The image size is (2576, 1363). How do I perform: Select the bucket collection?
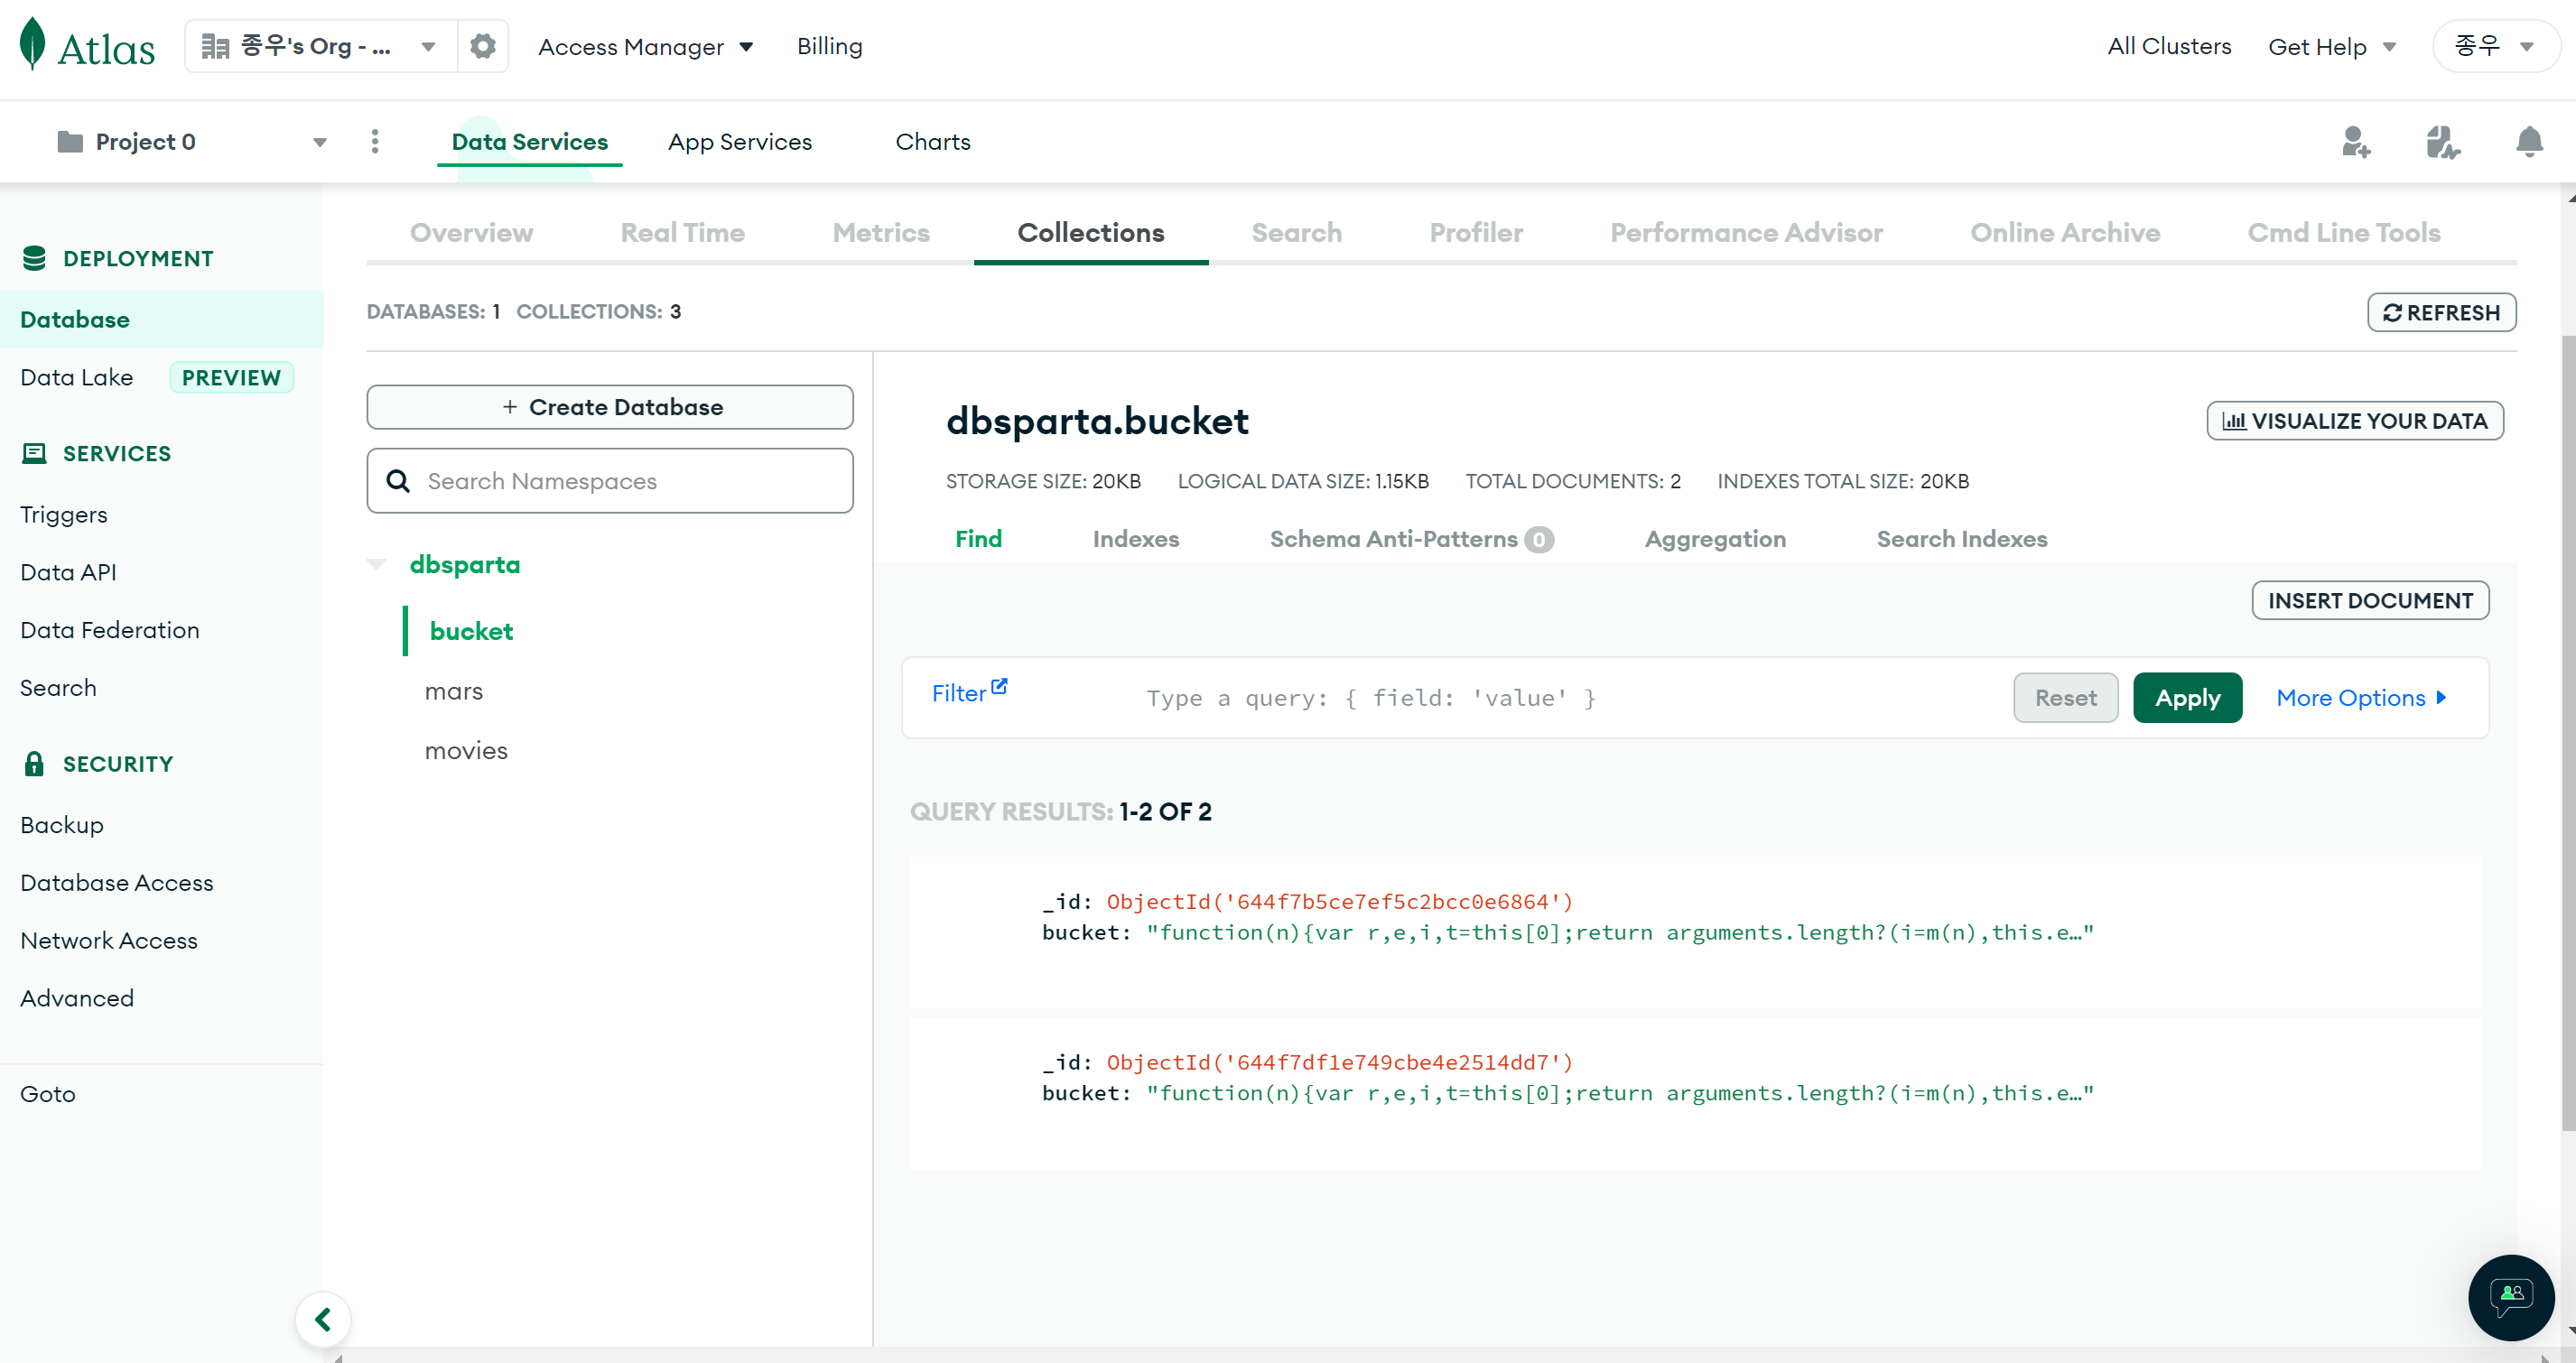click(x=471, y=632)
